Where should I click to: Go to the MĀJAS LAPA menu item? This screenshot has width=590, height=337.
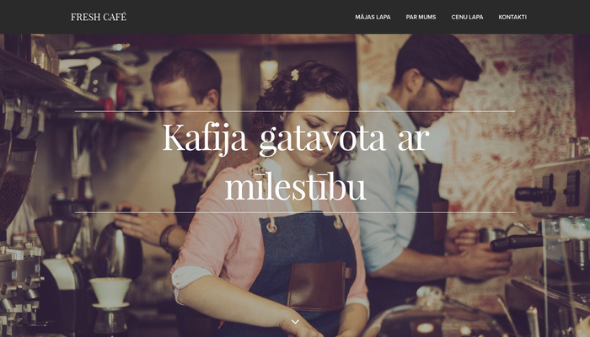point(373,17)
